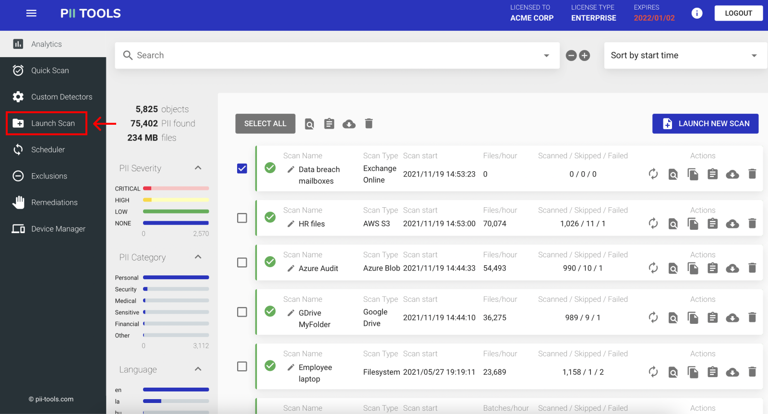Click the minus collapse filters icon

coord(571,56)
